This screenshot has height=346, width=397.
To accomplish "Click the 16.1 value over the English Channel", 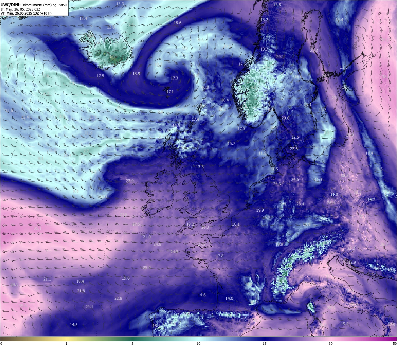I will click(236, 224).
